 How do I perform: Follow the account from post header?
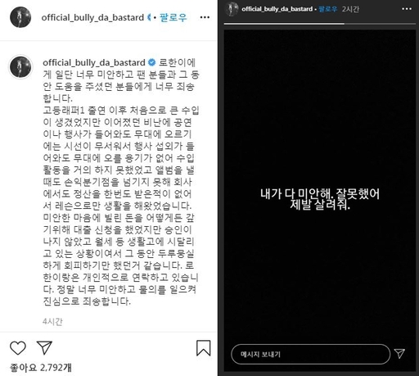tap(173, 17)
